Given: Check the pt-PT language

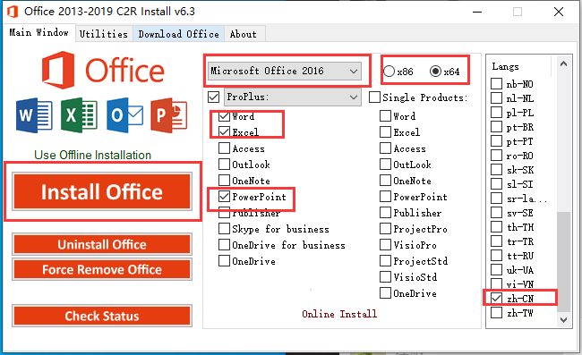Looking at the screenshot, I should [496, 141].
